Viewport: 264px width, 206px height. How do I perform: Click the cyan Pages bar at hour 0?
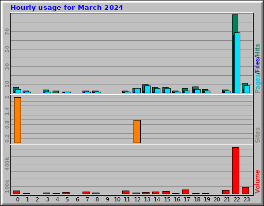18,91
